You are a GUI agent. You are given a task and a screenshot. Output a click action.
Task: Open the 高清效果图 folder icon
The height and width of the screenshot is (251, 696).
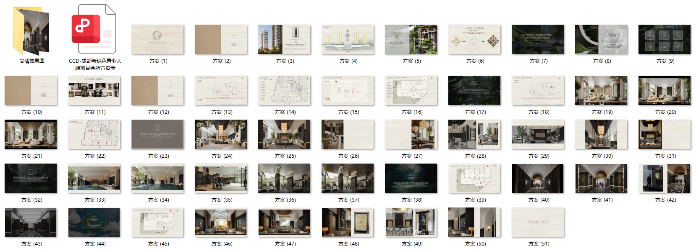point(31,31)
